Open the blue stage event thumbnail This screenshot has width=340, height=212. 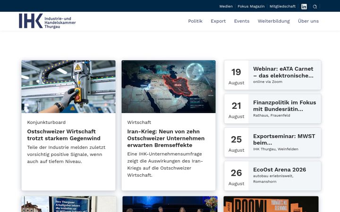coord(170,204)
